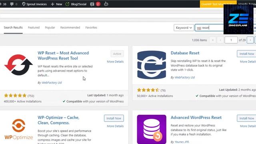Screen dimensions: 256x144
Task: Install the Advanced WordPress Reset plugin
Action: point(246,118)
